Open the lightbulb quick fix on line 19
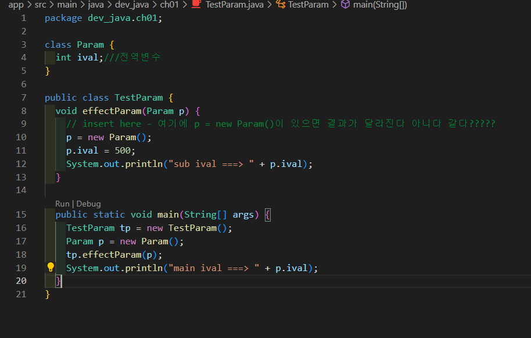The height and width of the screenshot is (338, 531). tap(51, 267)
